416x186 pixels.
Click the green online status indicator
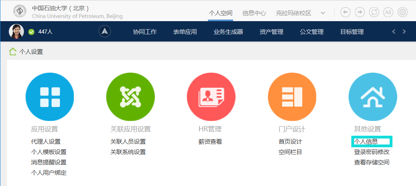pos(32,32)
